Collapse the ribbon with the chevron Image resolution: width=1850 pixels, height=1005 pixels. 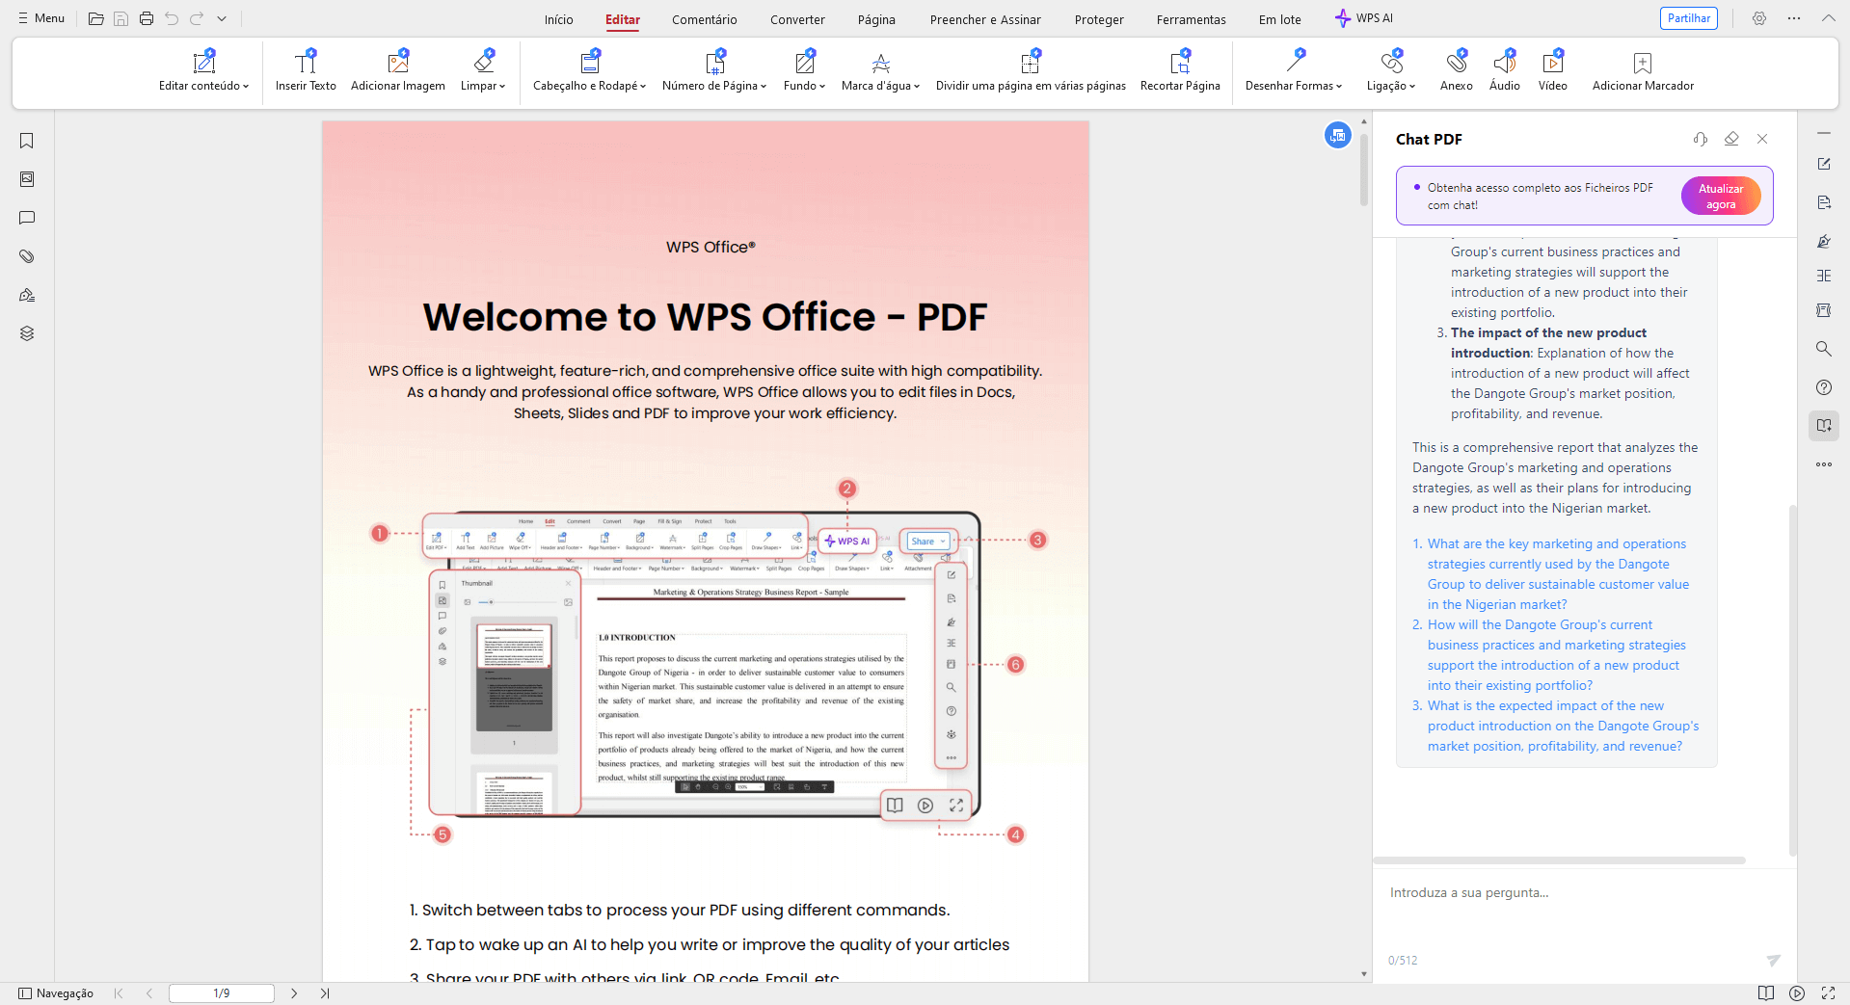[x=1829, y=18]
